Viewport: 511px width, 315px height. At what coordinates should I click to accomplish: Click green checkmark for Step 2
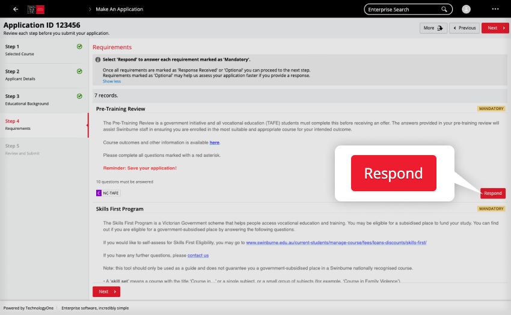[x=79, y=71]
